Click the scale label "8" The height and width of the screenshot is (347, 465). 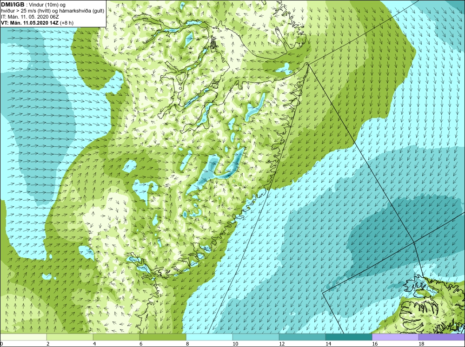[x=186, y=344]
